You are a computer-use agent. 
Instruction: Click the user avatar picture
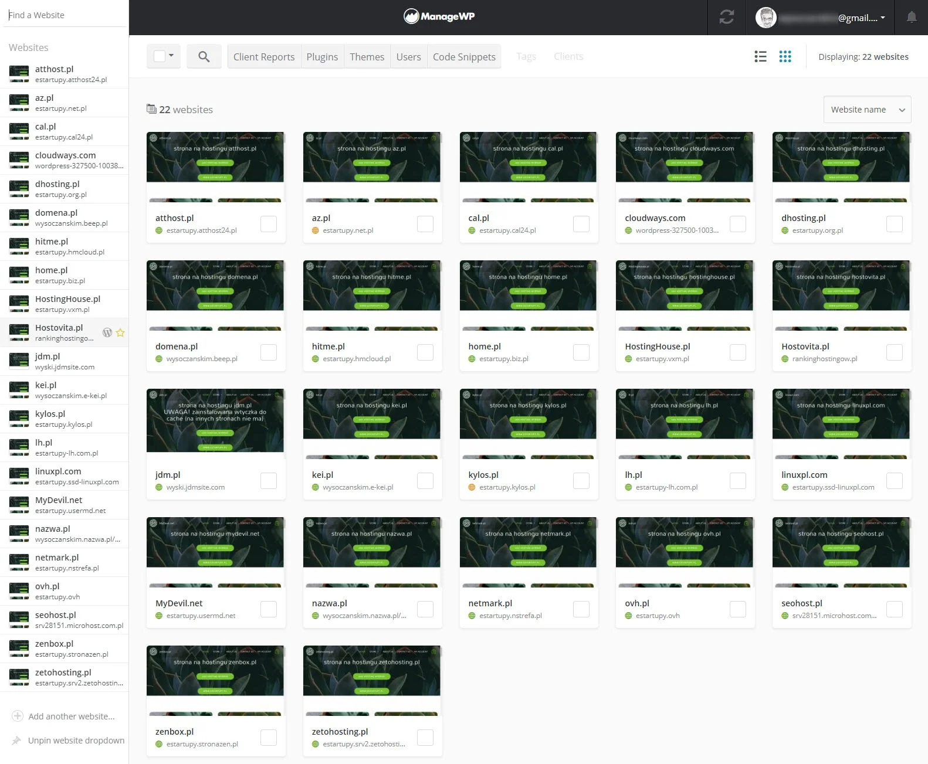tap(766, 18)
